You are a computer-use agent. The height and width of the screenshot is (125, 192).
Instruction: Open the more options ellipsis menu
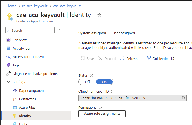(x=108, y=15)
